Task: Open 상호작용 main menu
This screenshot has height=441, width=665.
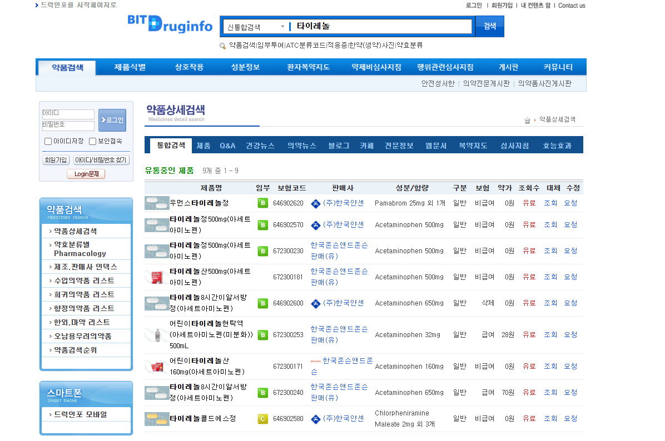Action: [x=189, y=67]
